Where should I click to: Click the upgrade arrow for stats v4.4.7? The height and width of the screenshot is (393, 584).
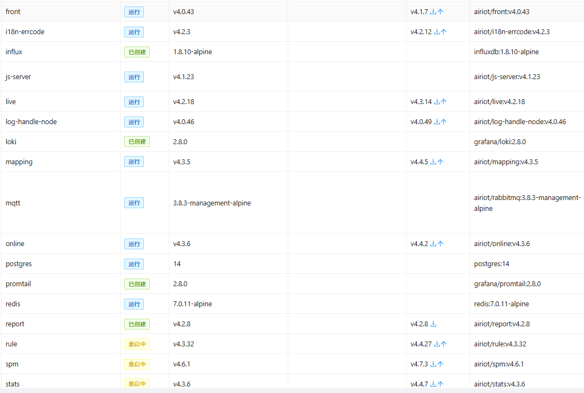coord(440,384)
